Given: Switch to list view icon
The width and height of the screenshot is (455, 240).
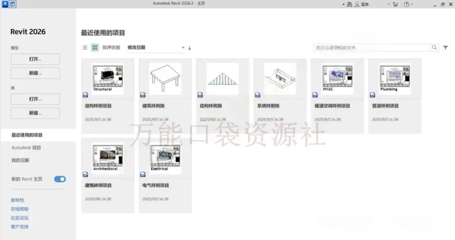Looking at the screenshot, I should click(85, 47).
